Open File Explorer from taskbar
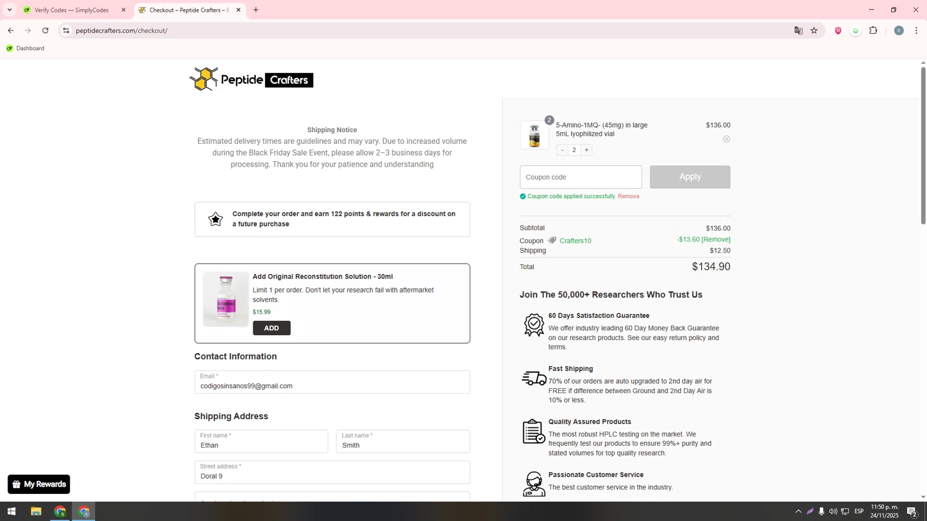Viewport: 927px width, 521px height. point(36,511)
